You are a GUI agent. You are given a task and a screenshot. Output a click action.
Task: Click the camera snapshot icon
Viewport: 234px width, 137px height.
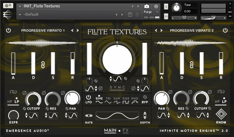pos(147,6)
